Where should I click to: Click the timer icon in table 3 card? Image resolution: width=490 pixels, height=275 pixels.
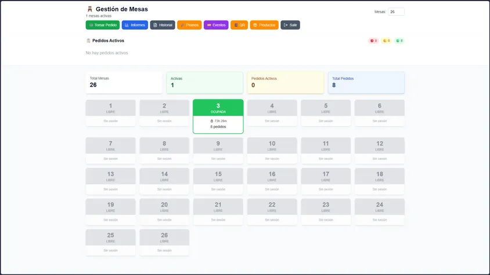[211, 121]
